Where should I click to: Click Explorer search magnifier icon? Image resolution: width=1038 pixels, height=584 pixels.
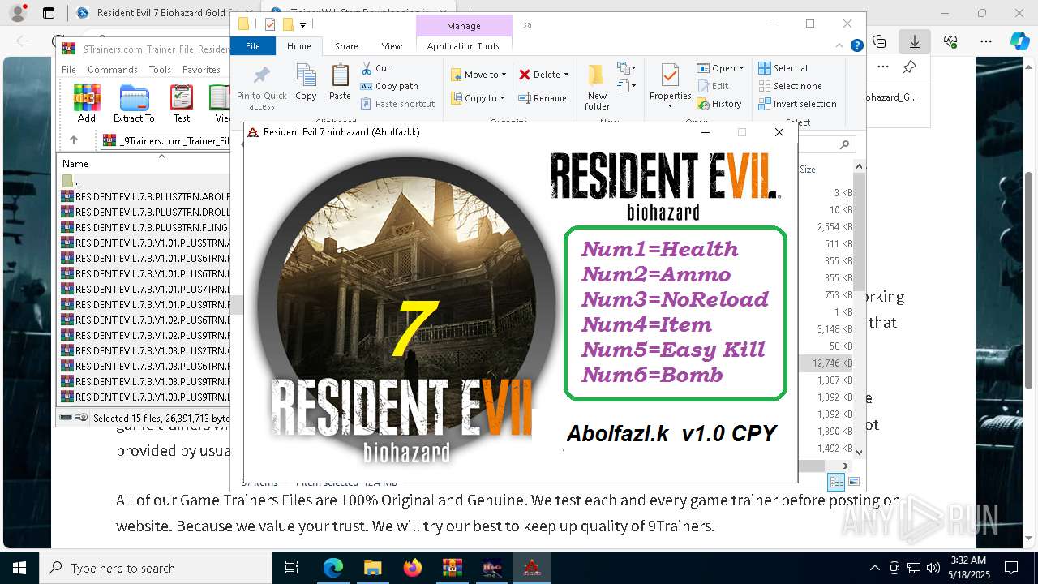click(844, 144)
